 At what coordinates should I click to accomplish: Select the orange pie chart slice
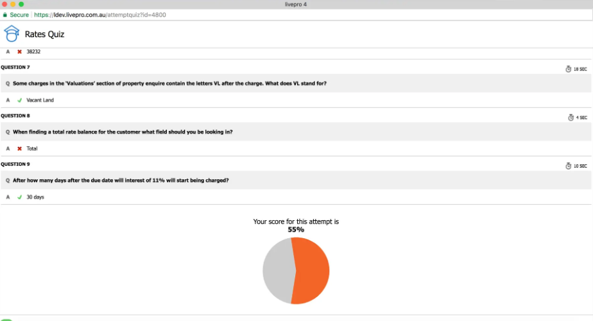click(313, 270)
